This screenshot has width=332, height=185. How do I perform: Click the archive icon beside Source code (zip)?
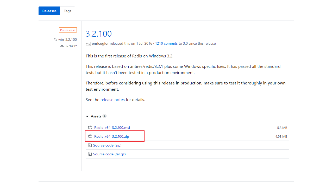[x=90, y=145]
